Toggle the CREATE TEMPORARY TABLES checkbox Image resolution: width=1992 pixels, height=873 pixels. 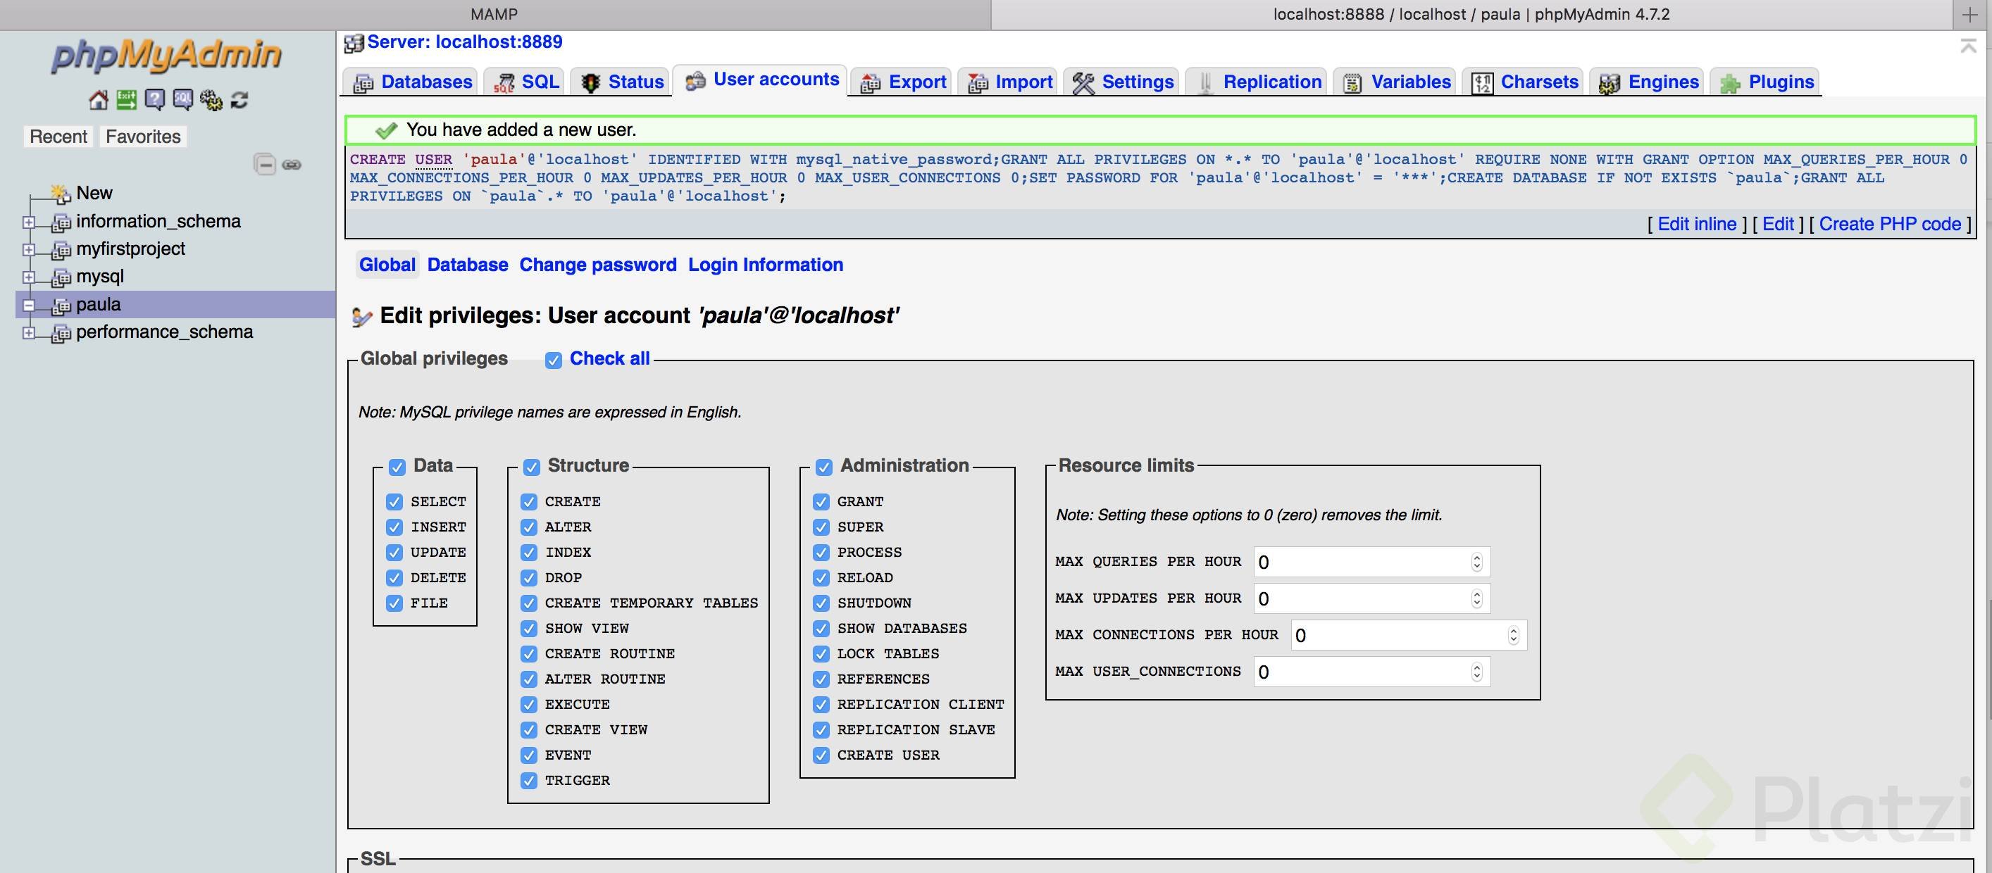[x=529, y=603]
